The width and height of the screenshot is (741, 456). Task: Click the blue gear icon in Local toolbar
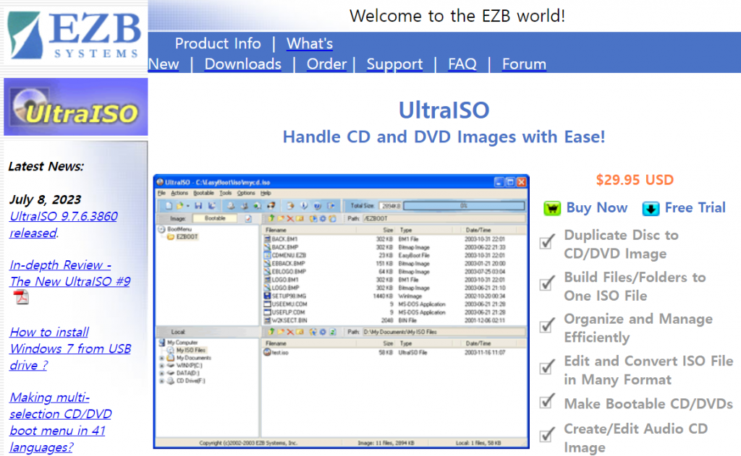(323, 332)
